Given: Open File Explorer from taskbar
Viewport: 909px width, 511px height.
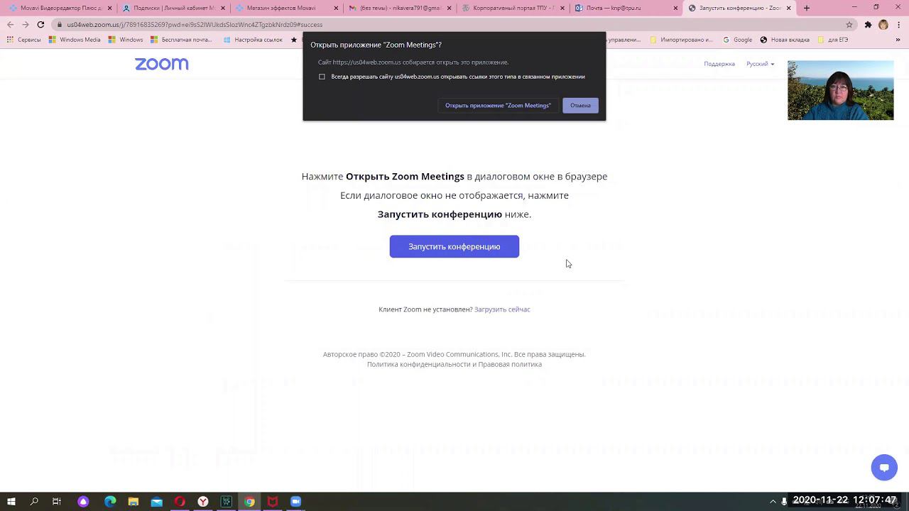Looking at the screenshot, I should [x=133, y=502].
